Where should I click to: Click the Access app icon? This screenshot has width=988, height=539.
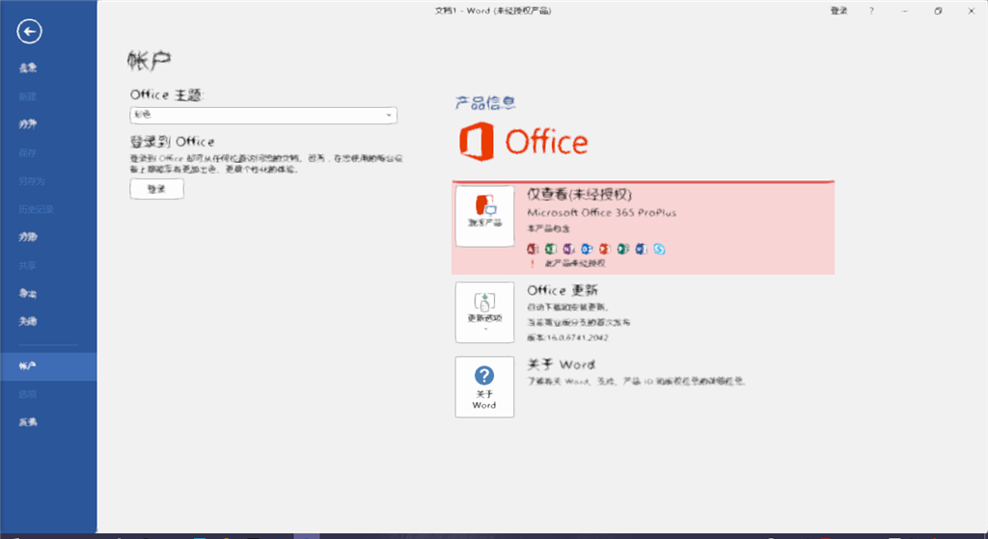533,249
